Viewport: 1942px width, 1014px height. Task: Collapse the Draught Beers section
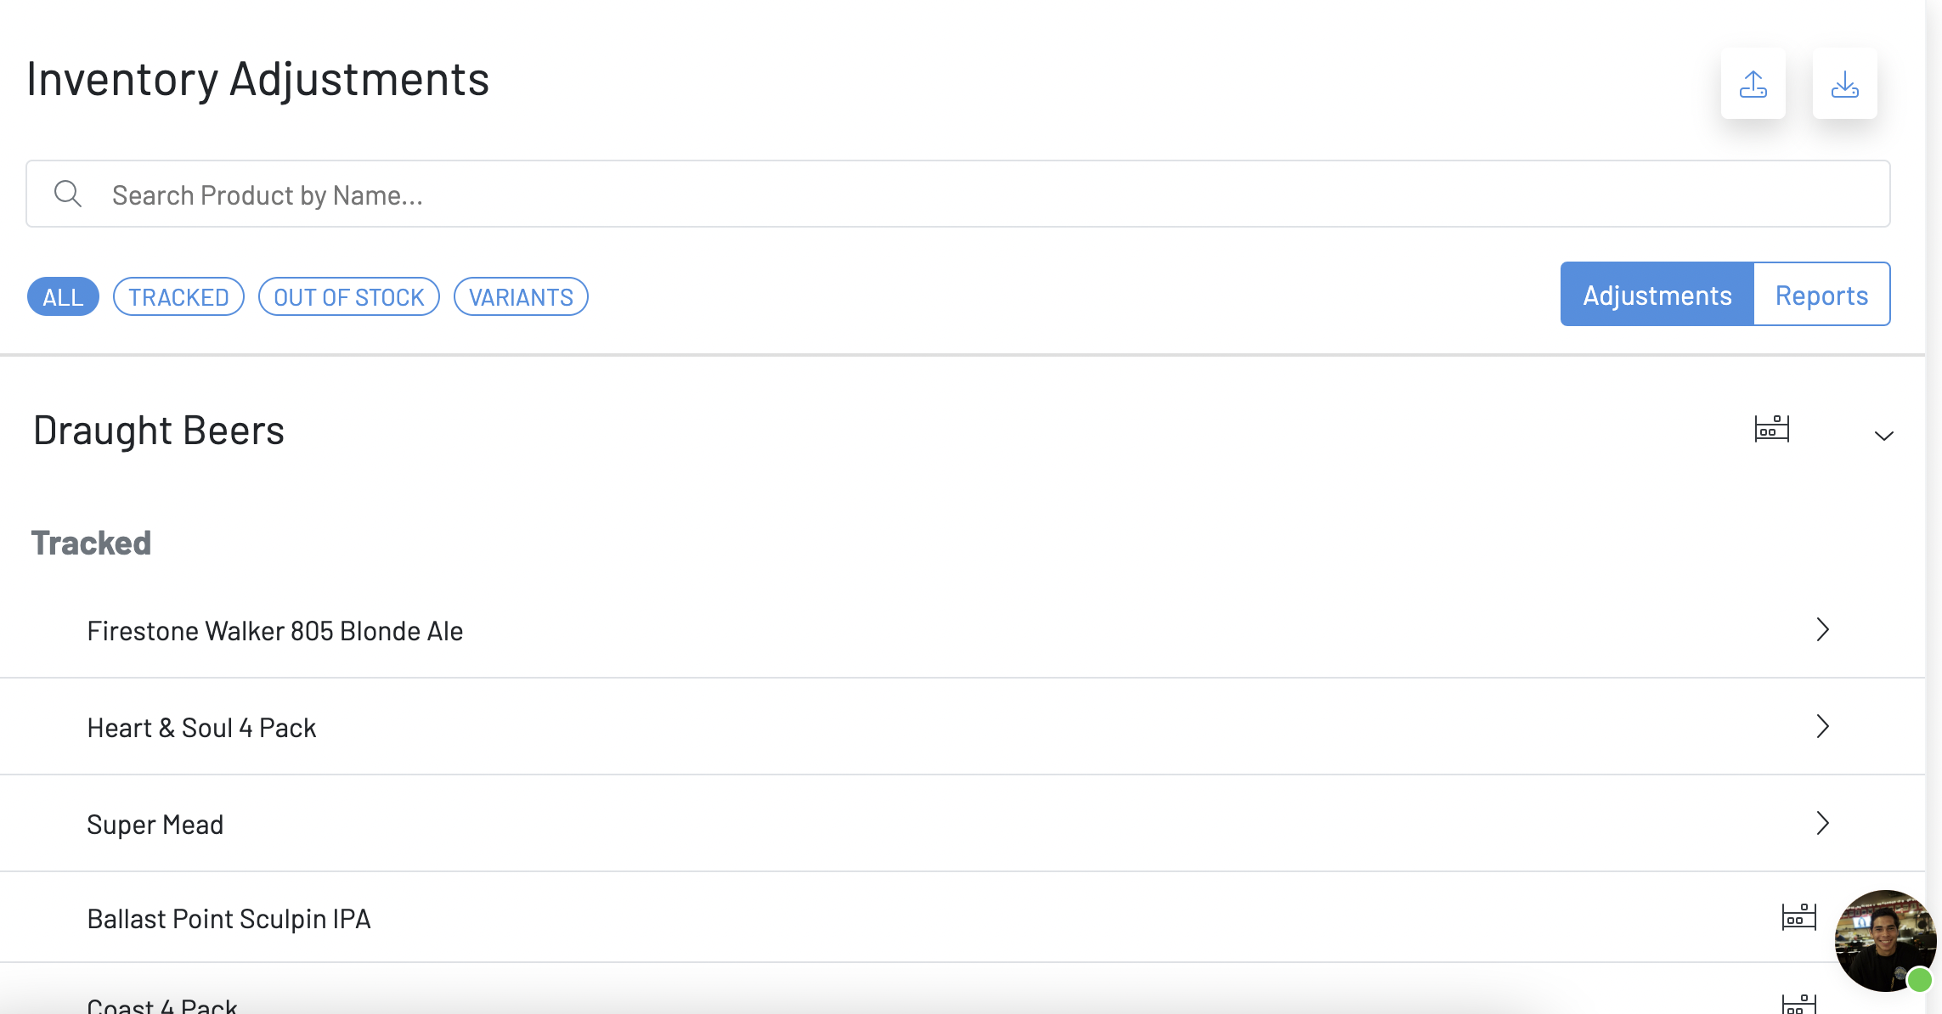point(1883,436)
